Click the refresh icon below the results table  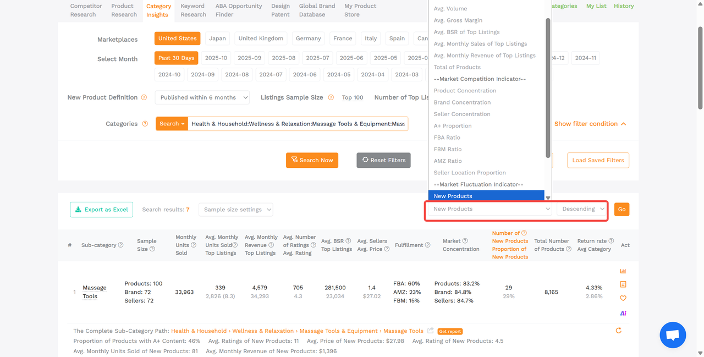(x=618, y=331)
